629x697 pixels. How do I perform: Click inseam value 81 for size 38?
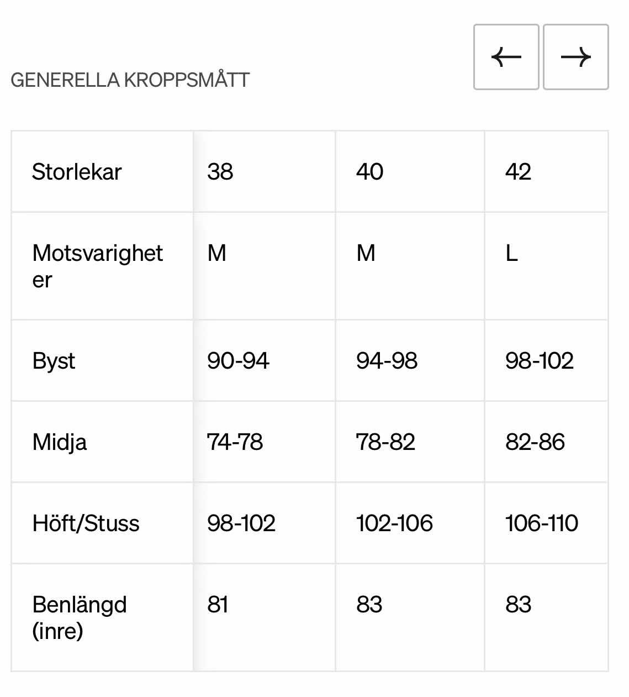(218, 605)
